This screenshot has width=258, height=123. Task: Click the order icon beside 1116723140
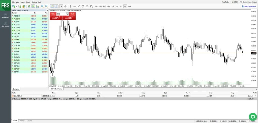13,96
